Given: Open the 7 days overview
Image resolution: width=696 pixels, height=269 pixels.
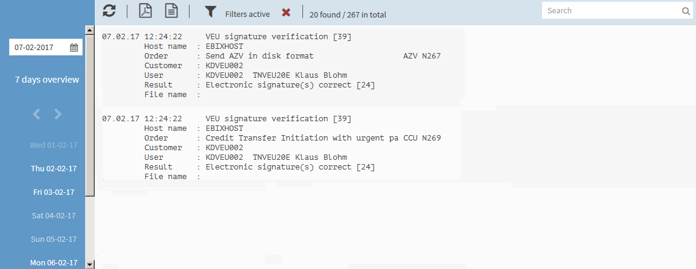Looking at the screenshot, I should [x=47, y=80].
